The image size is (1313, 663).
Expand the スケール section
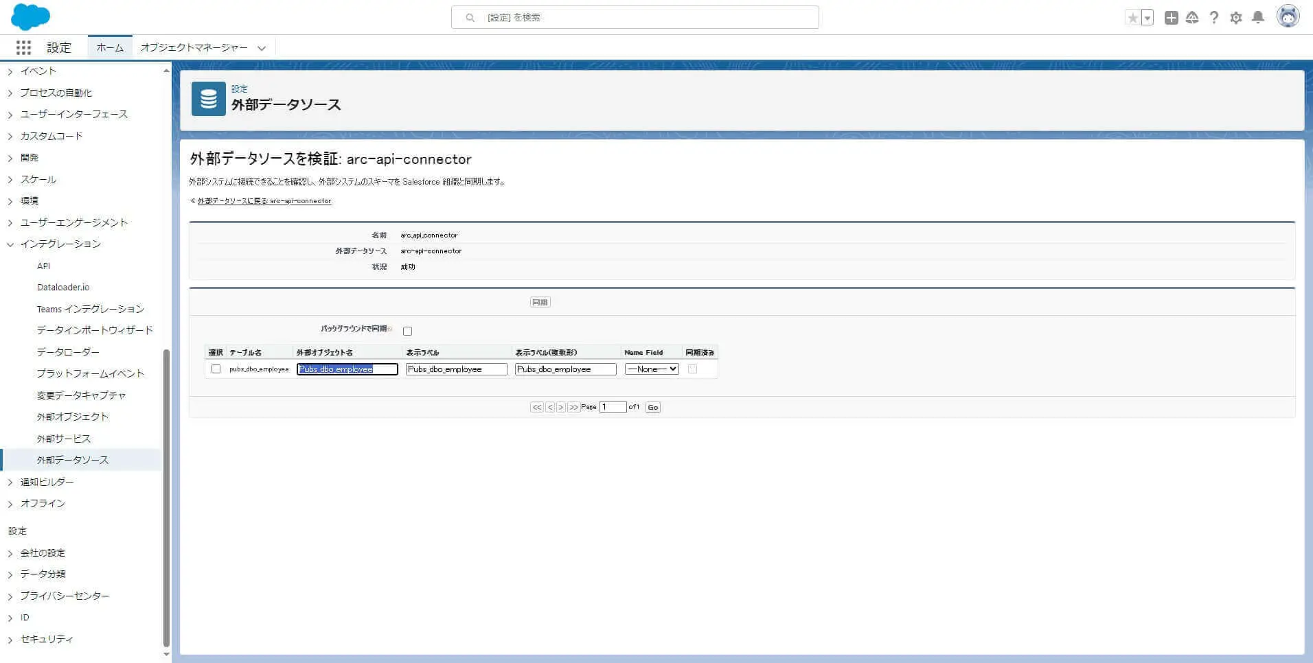tap(10, 180)
